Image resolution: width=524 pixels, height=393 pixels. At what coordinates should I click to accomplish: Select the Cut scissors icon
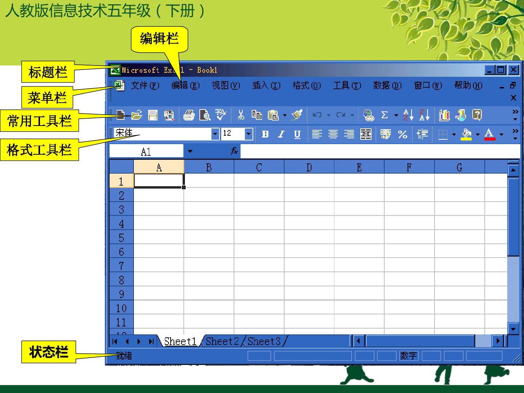click(241, 115)
